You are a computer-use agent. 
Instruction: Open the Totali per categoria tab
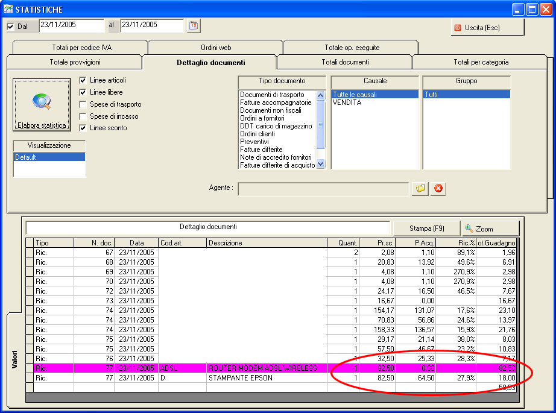click(x=480, y=62)
